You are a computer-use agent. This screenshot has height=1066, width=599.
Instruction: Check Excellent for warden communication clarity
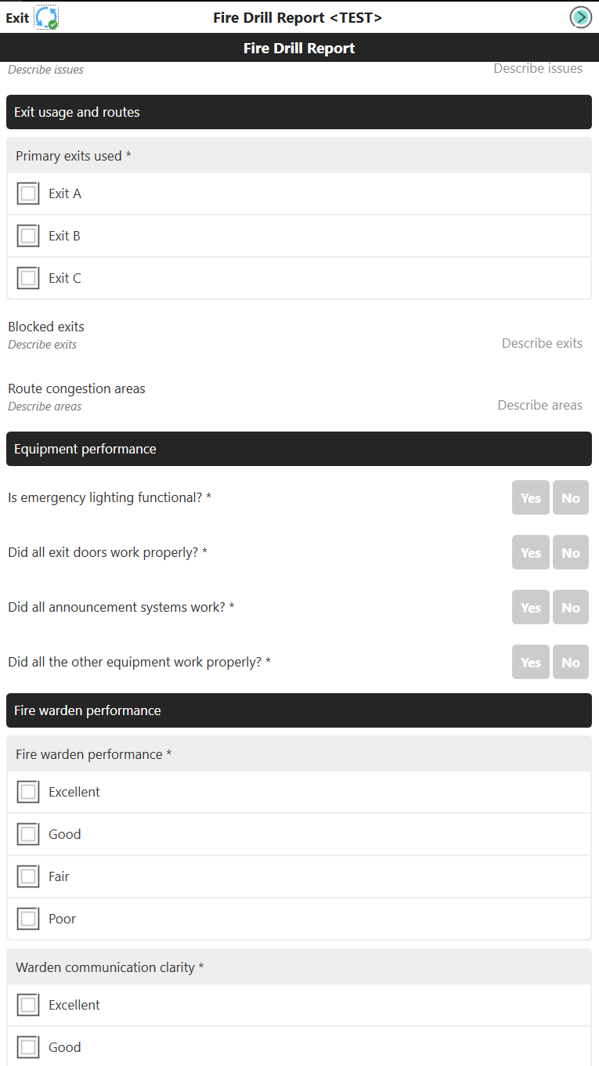[x=28, y=1004]
